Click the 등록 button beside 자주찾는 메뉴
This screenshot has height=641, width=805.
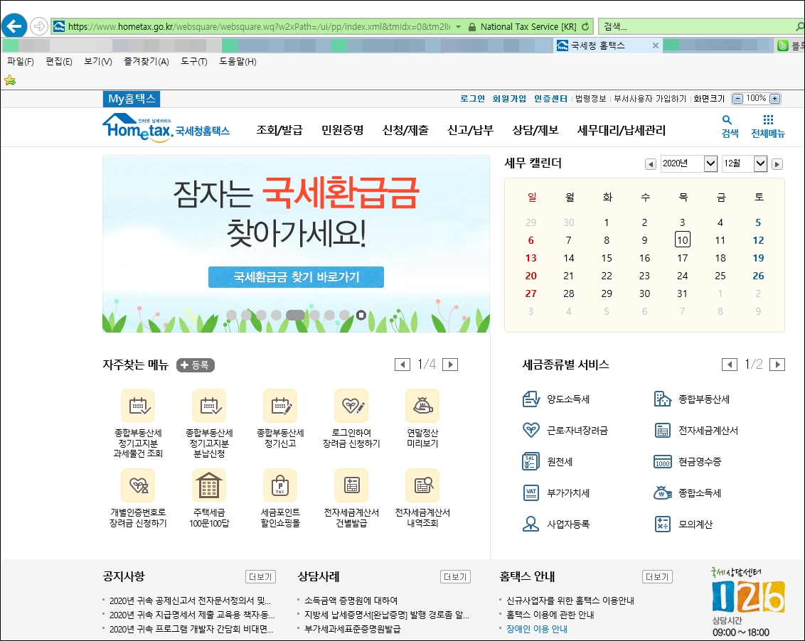coord(195,365)
